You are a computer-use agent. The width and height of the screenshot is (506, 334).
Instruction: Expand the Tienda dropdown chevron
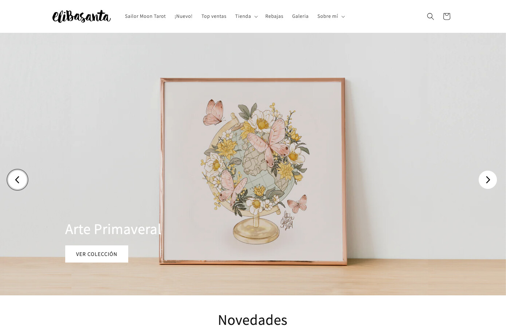[x=256, y=17]
